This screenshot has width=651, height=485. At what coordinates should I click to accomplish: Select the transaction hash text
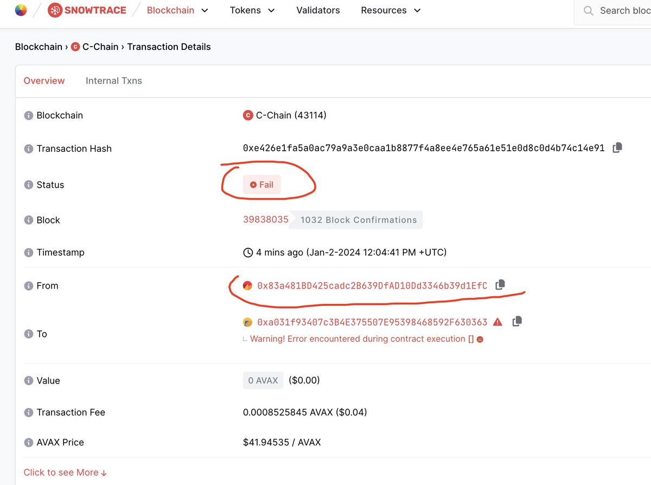pyautogui.click(x=424, y=148)
